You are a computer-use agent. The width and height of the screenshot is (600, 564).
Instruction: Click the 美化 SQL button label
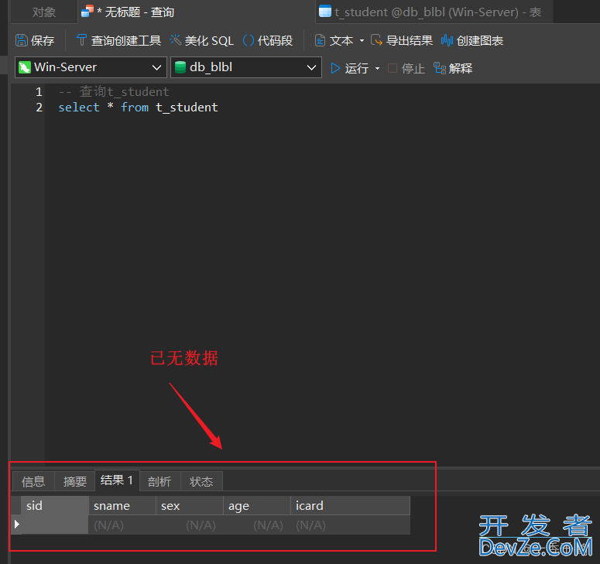[x=209, y=40]
